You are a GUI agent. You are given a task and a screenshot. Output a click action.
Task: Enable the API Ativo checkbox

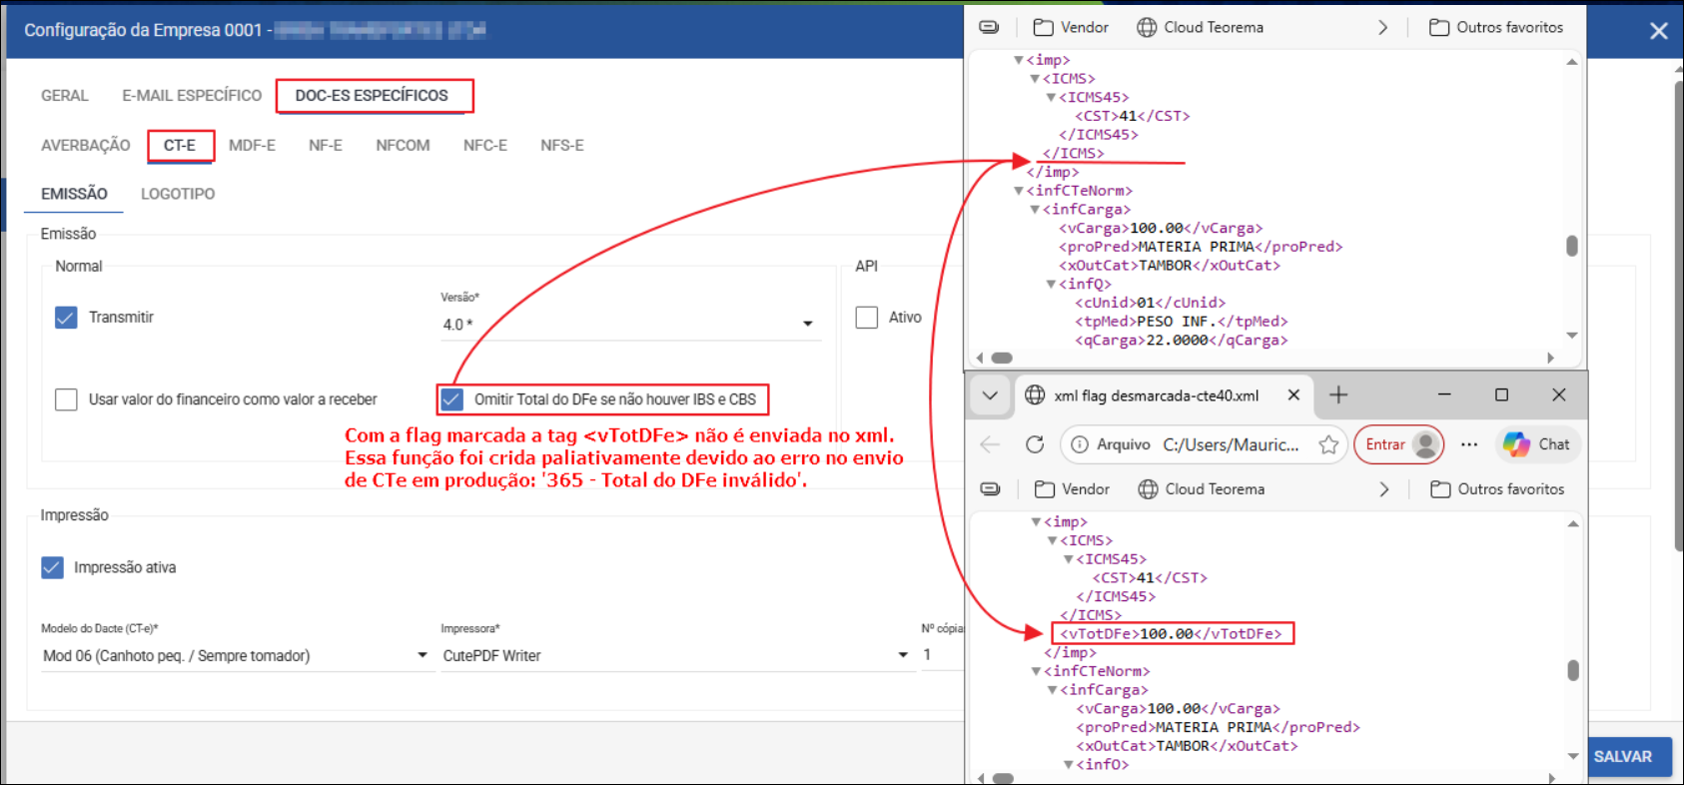pyautogui.click(x=866, y=318)
